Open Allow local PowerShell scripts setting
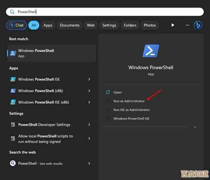 52,139
